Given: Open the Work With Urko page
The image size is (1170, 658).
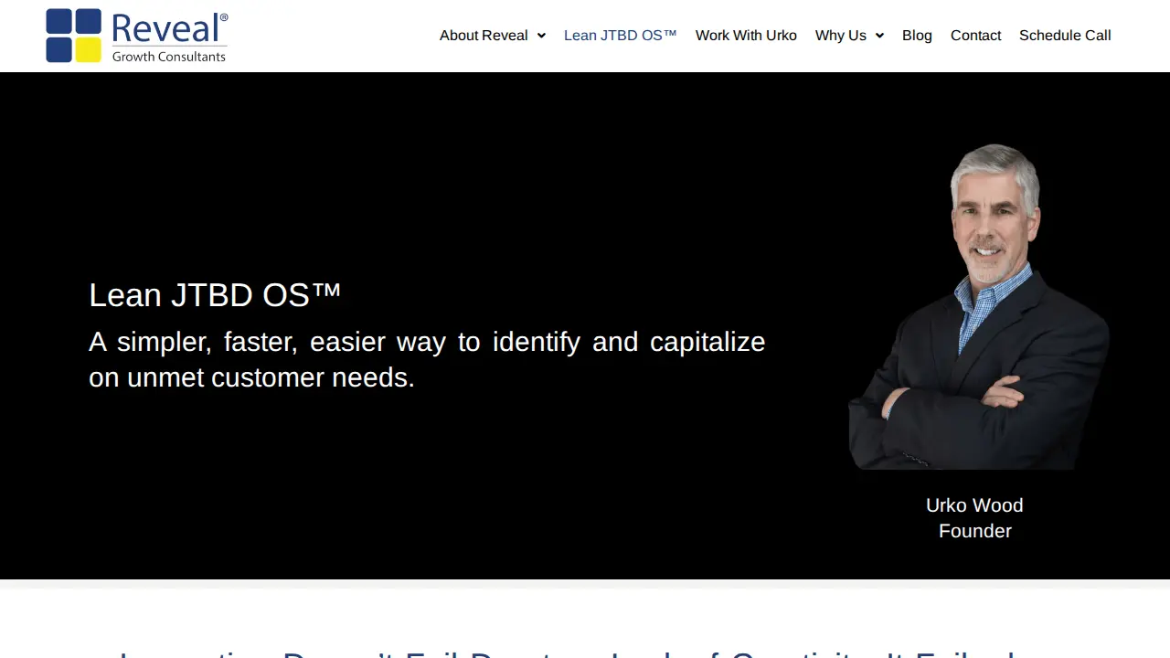Looking at the screenshot, I should tap(746, 36).
